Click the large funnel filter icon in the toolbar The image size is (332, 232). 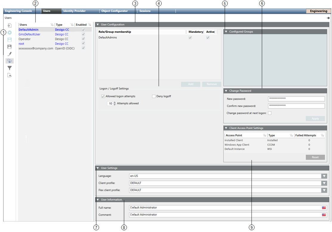pyautogui.click(x=10, y=68)
